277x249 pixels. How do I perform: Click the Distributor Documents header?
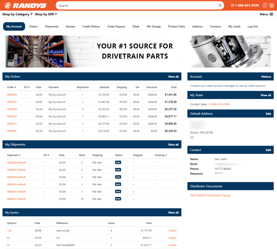(x=230, y=186)
